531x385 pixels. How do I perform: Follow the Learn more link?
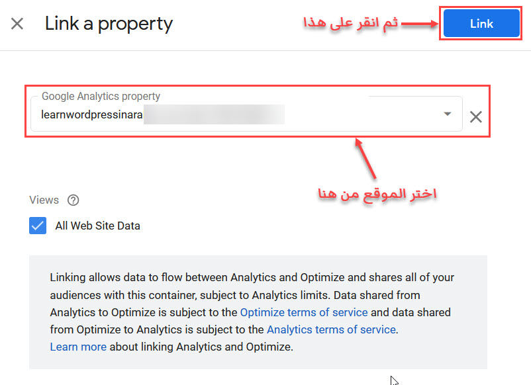[78, 347]
